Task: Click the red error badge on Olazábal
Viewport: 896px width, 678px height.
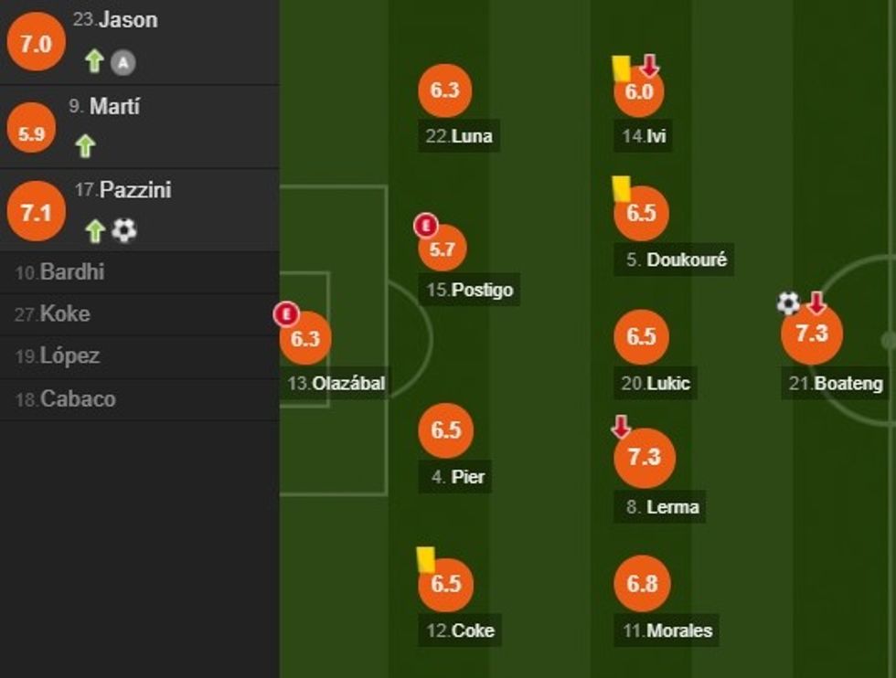Action: [x=286, y=315]
